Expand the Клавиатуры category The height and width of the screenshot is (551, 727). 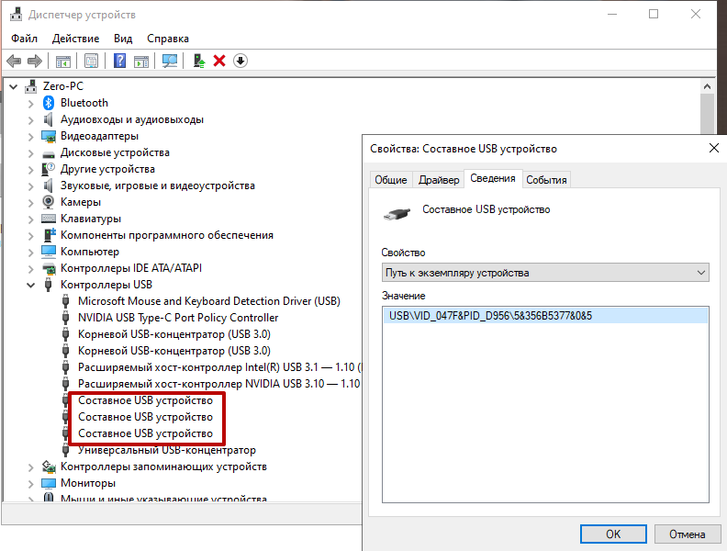pyautogui.click(x=30, y=219)
